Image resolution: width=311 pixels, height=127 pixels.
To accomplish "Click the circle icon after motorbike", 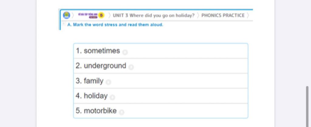I will (x=121, y=112).
